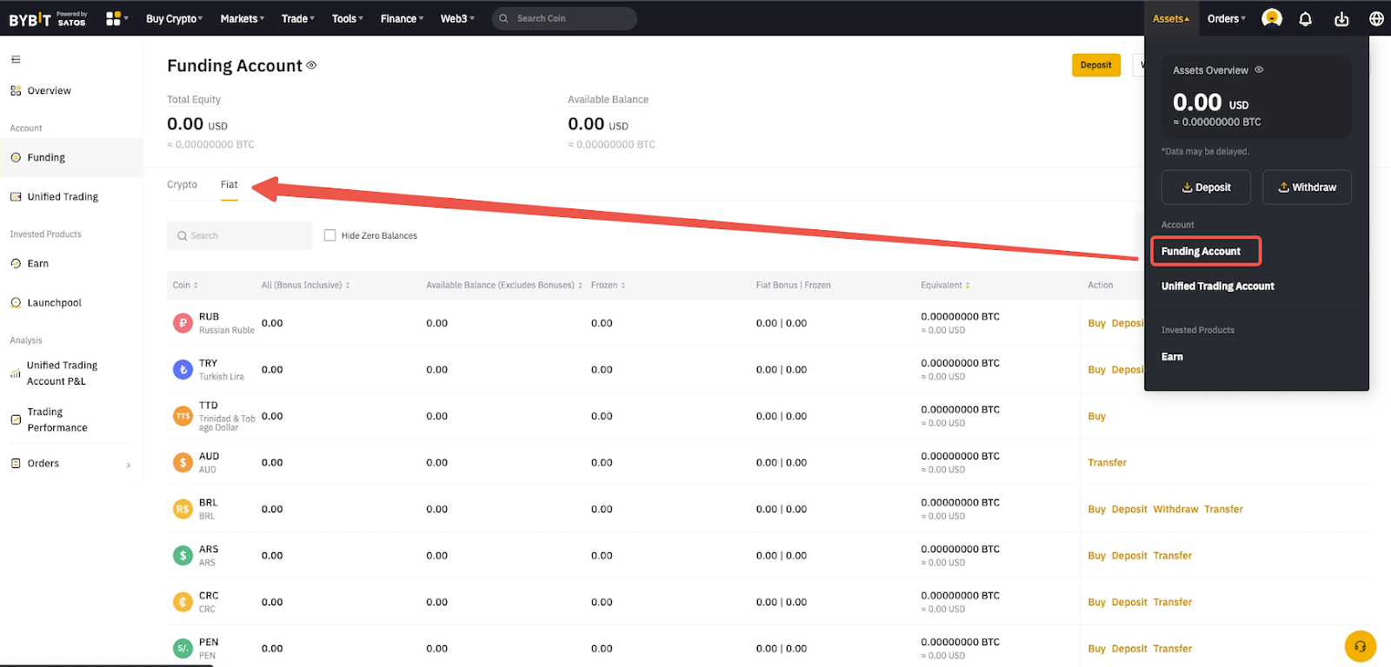This screenshot has width=1391, height=667.
Task: Click the notification bell icon
Action: tap(1305, 19)
